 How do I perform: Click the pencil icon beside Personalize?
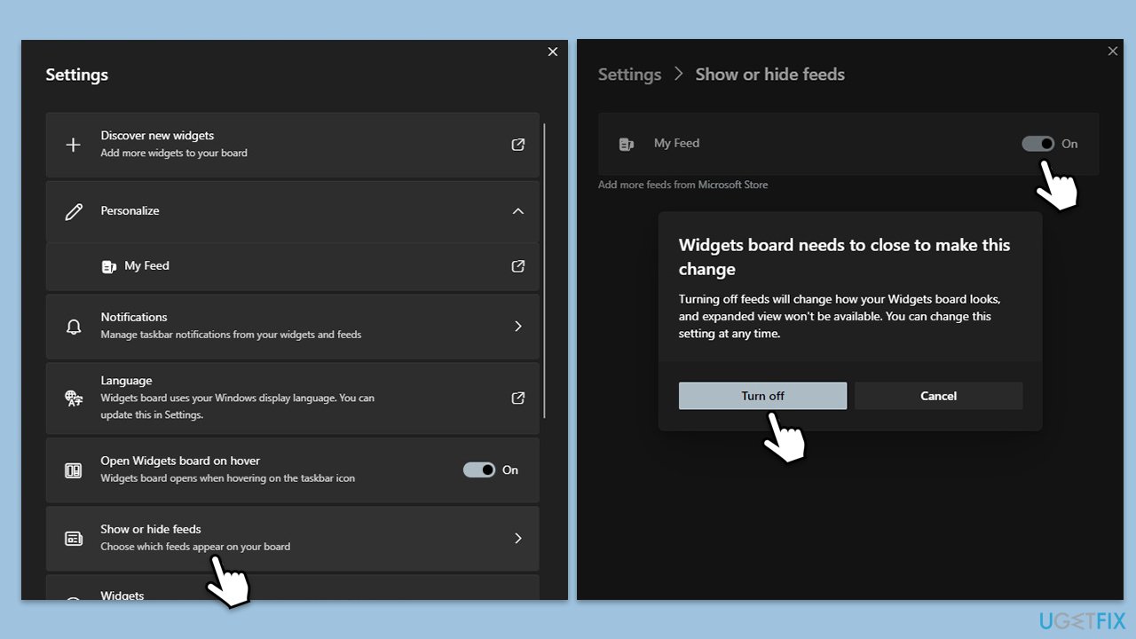tap(74, 211)
